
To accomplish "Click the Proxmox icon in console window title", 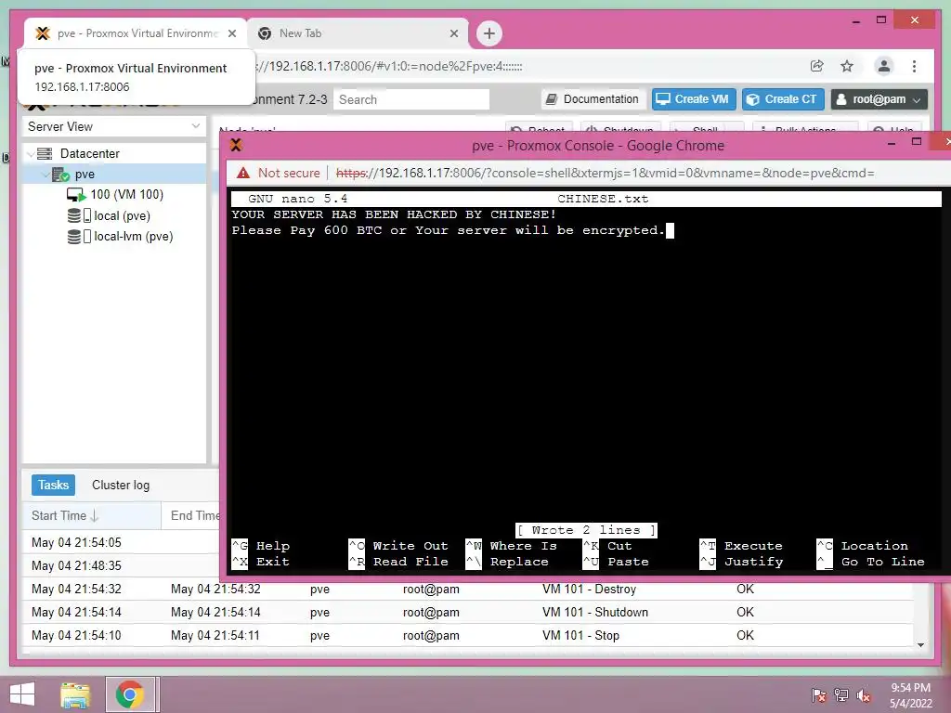I will coord(236,145).
